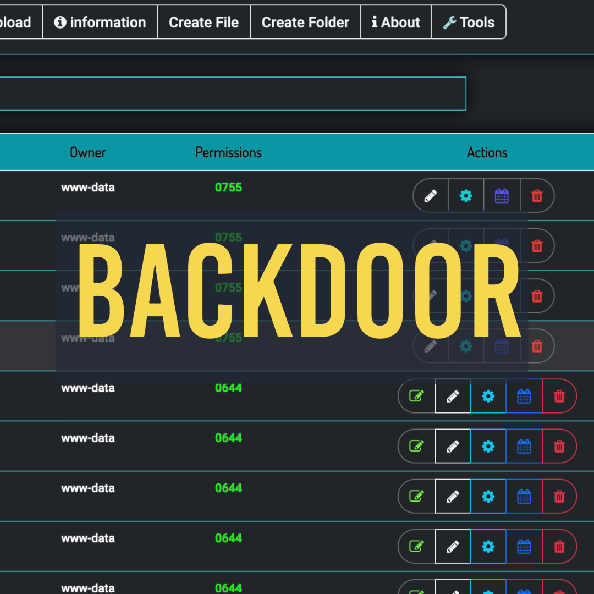This screenshot has height=594, width=594.
Task: Delete the highlighted gray row via trash icon
Action: [x=537, y=346]
